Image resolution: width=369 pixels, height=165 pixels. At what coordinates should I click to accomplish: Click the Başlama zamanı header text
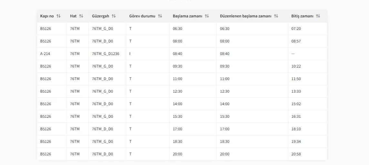click(x=187, y=16)
